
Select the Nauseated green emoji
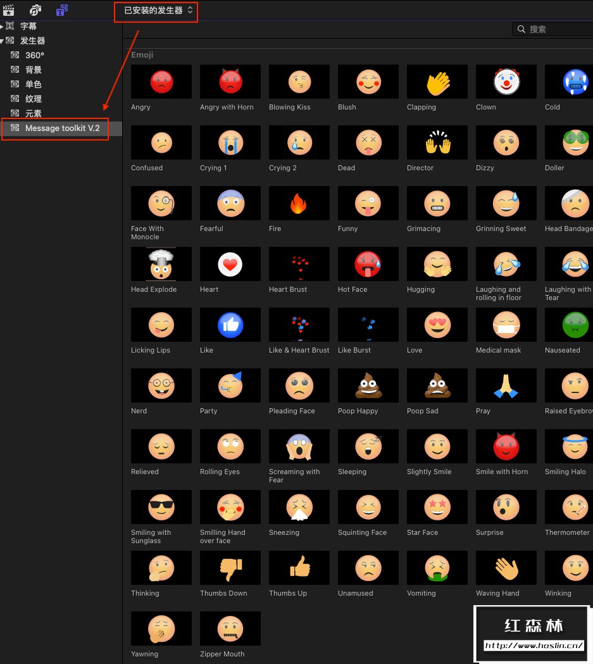tap(569, 325)
